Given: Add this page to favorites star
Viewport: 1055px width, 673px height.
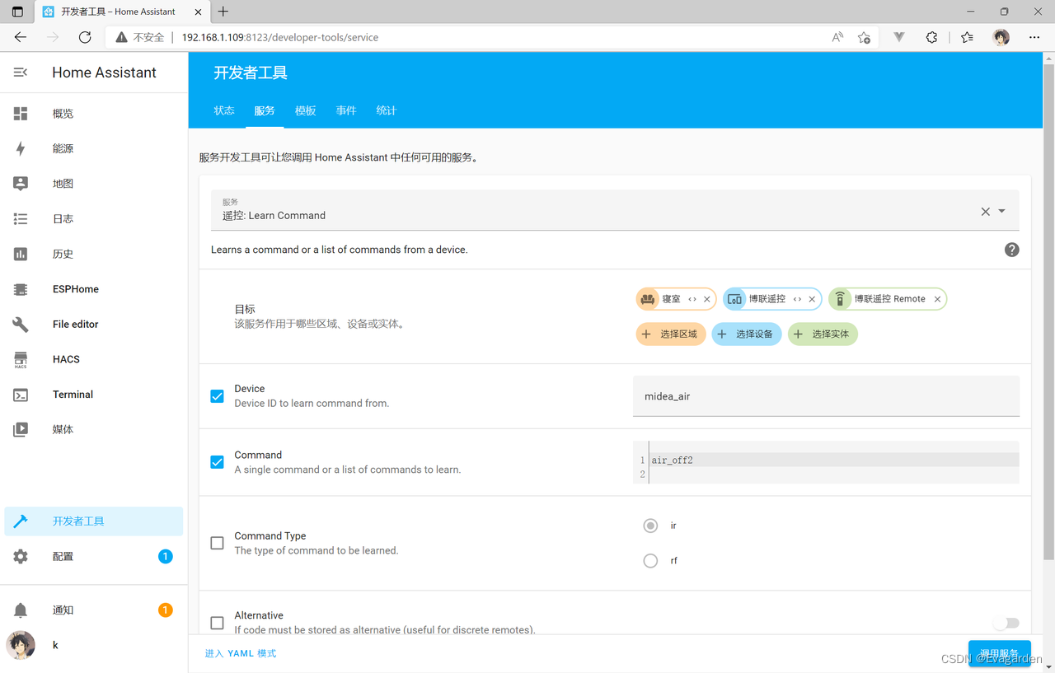Looking at the screenshot, I should (x=864, y=37).
